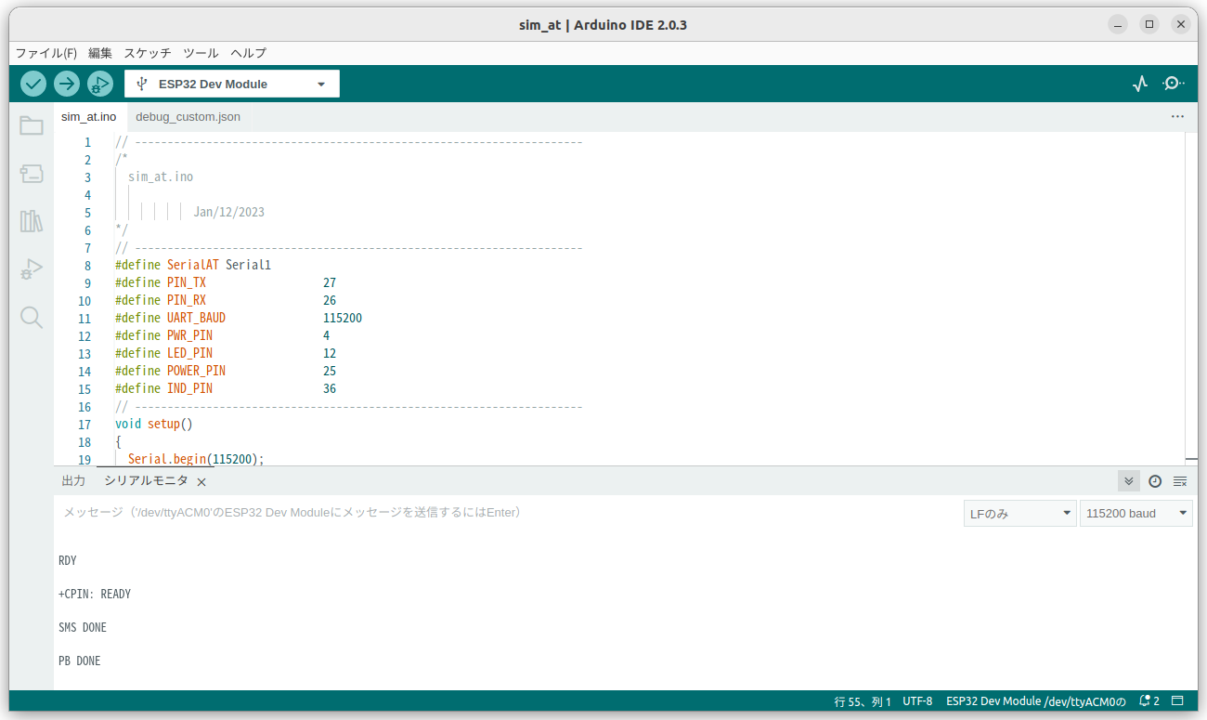Toggle autoscroll in the serial monitor
This screenshot has height=720, width=1207.
click(1129, 481)
